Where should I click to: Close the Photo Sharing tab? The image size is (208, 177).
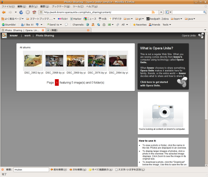(43, 30)
